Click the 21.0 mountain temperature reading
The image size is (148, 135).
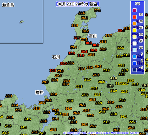point(88,80)
